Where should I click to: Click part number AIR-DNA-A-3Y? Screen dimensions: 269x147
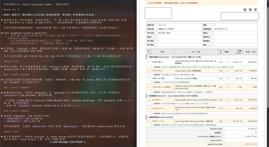158,108
